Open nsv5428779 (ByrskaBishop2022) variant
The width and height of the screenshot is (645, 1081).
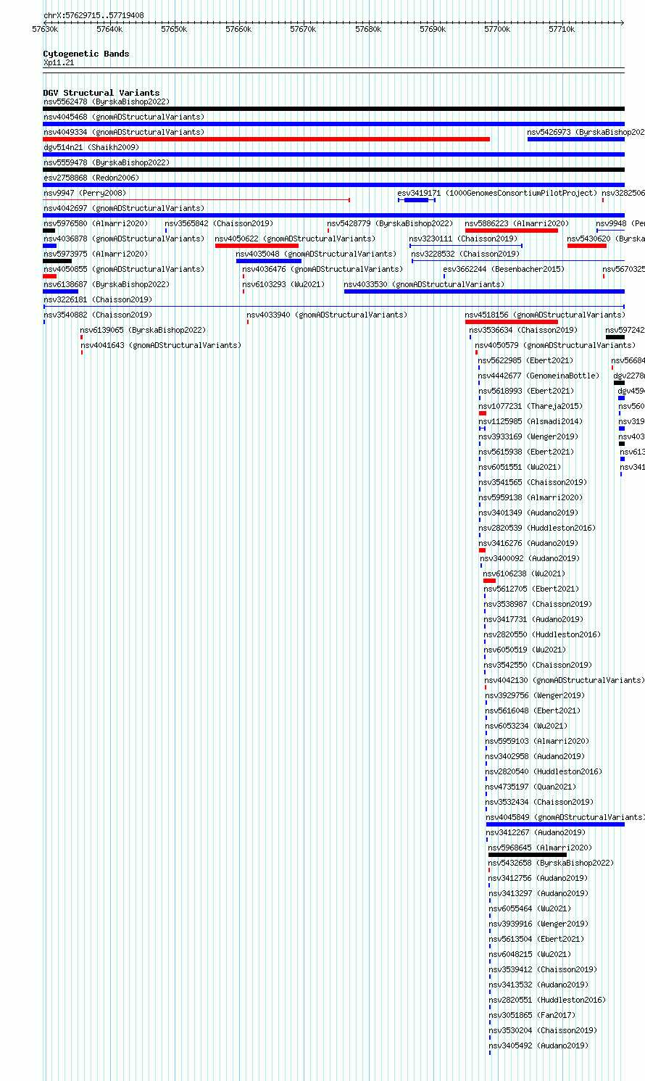(390, 224)
